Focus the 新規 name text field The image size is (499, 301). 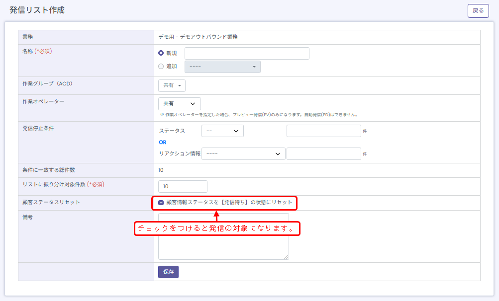247,53
